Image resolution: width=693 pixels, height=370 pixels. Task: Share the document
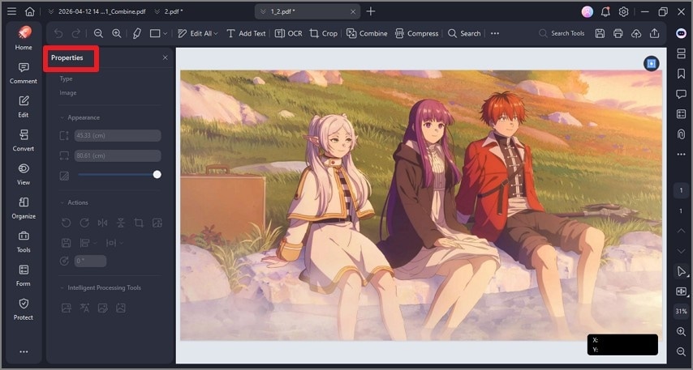[655, 33]
